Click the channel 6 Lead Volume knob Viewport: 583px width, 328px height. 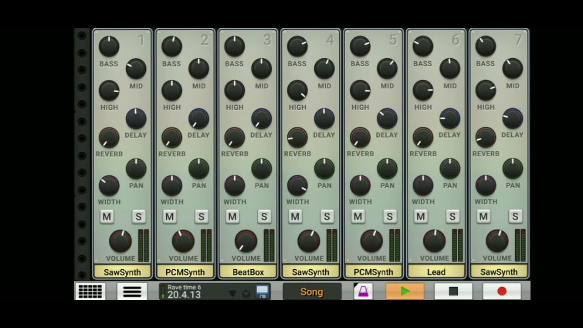(x=435, y=241)
